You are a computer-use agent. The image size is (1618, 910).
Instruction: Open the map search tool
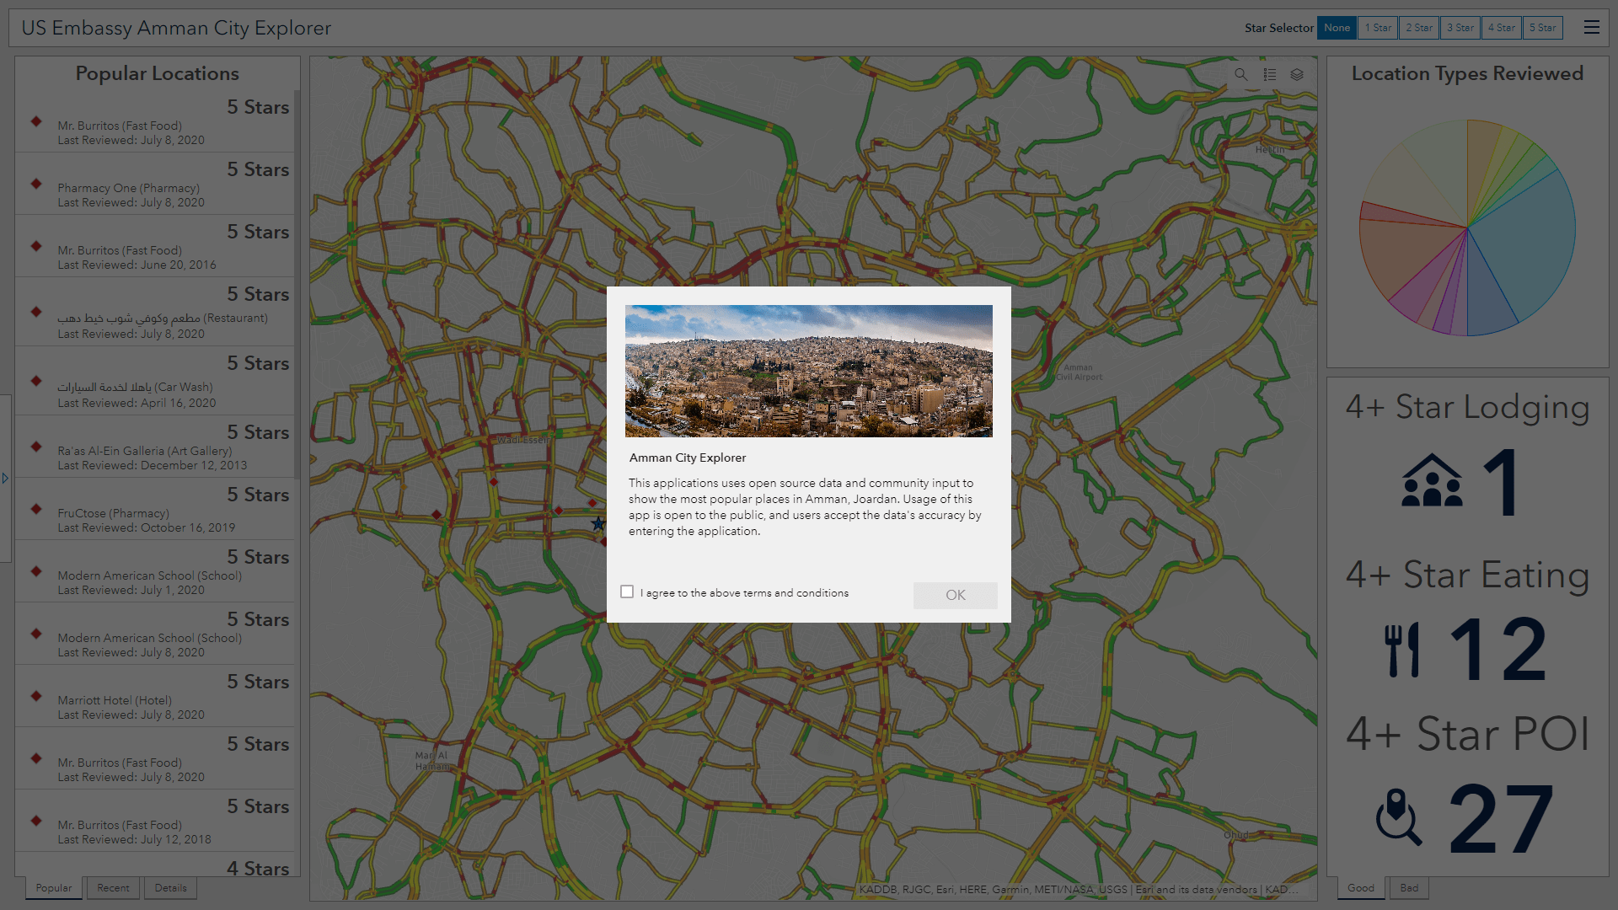pyautogui.click(x=1240, y=74)
